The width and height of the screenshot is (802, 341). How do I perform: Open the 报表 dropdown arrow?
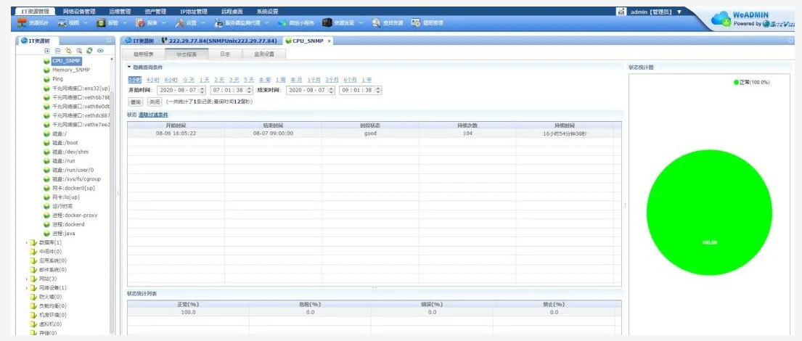[x=164, y=23]
